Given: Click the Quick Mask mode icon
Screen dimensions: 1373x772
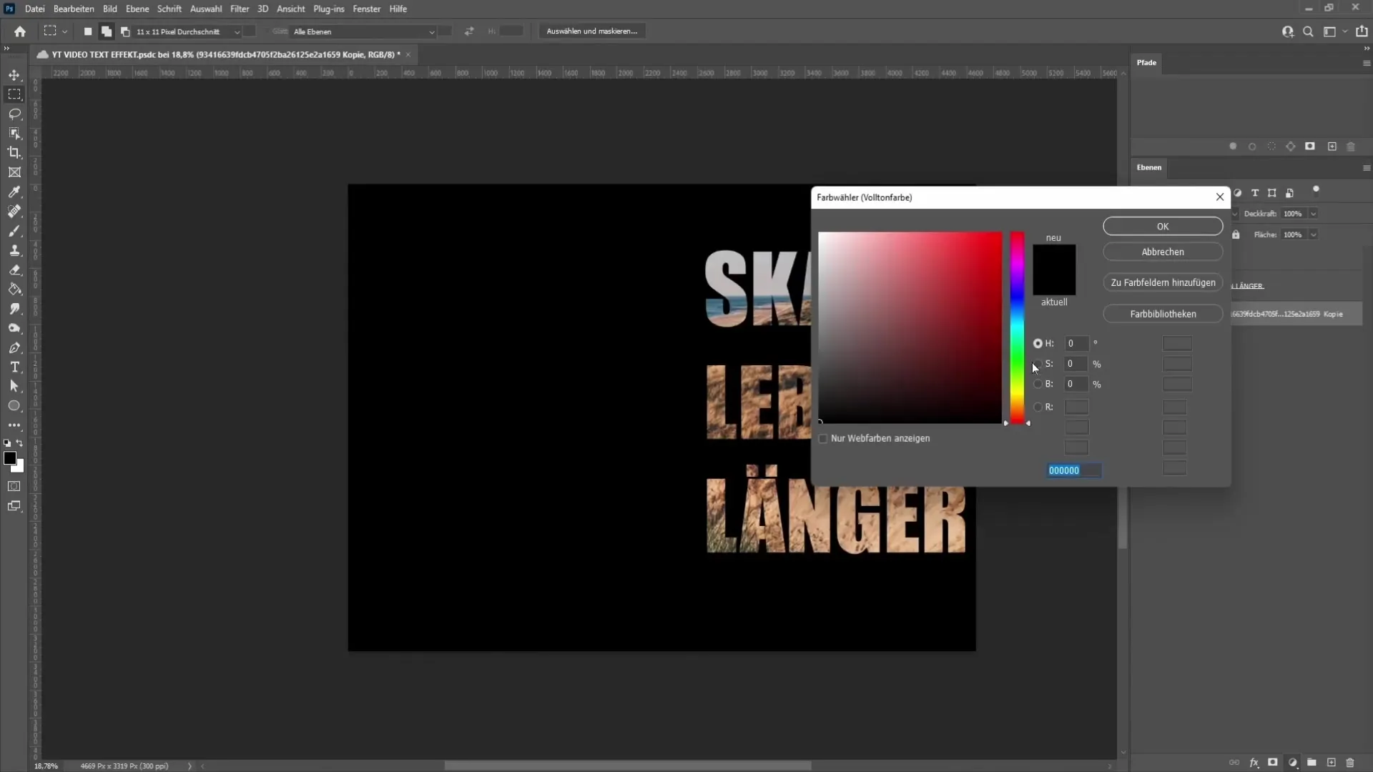Looking at the screenshot, I should click(14, 486).
